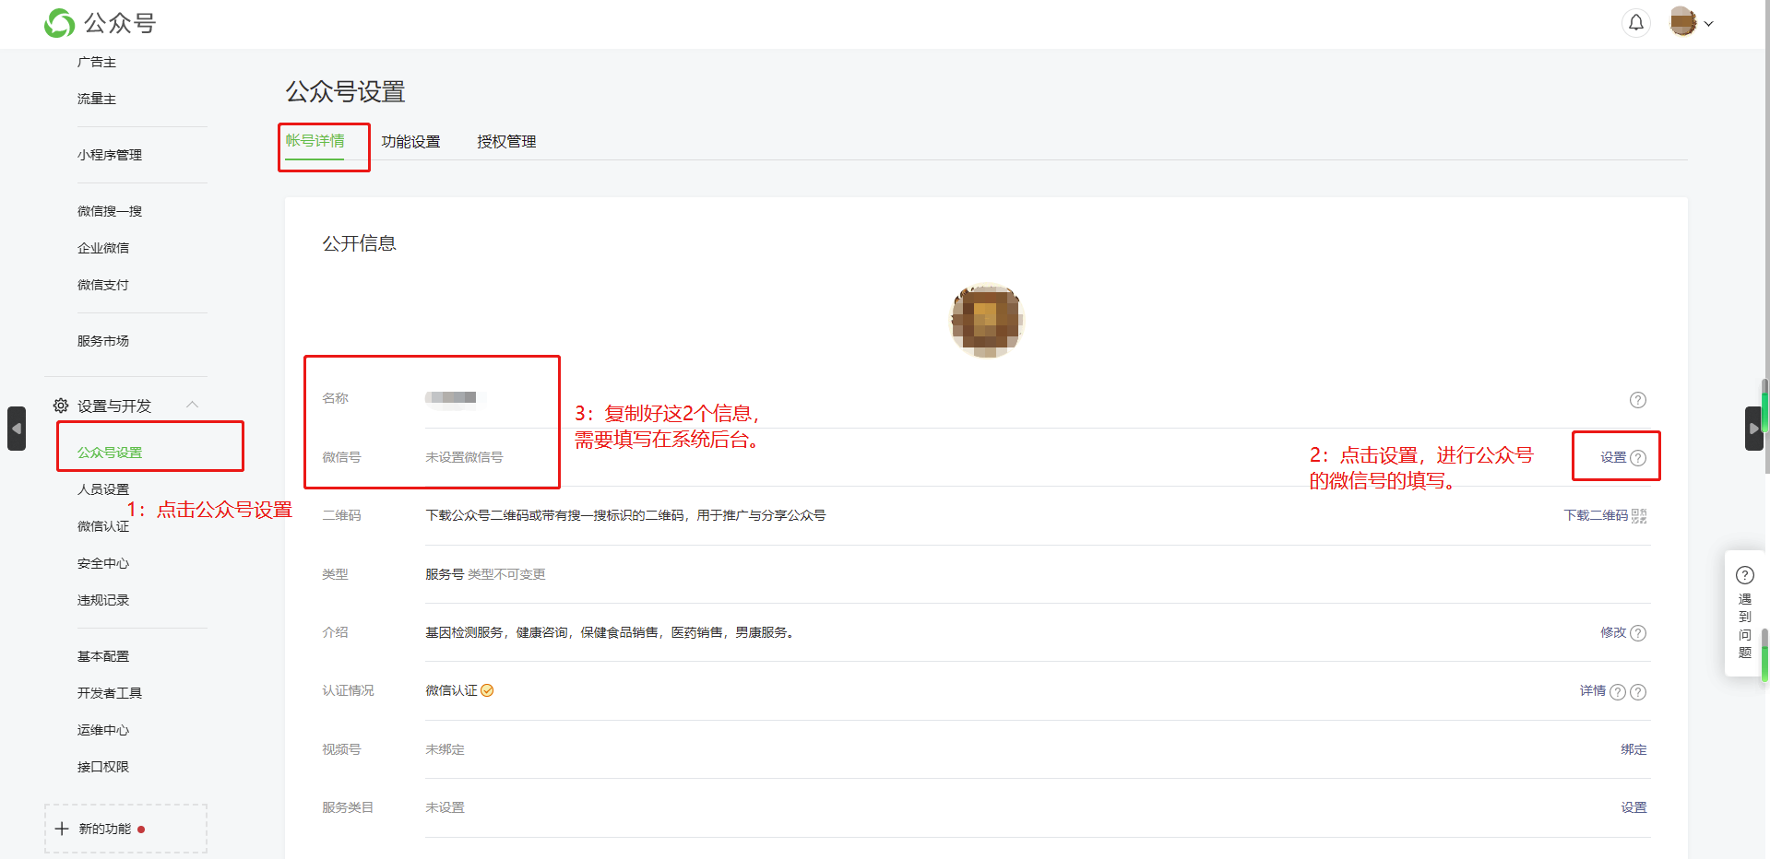Click the question icon in 遇到问题 panel
The height and width of the screenshot is (859, 1770).
(1744, 576)
